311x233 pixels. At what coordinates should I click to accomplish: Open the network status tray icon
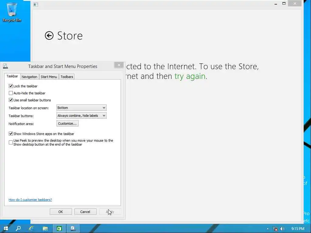(x=275, y=229)
